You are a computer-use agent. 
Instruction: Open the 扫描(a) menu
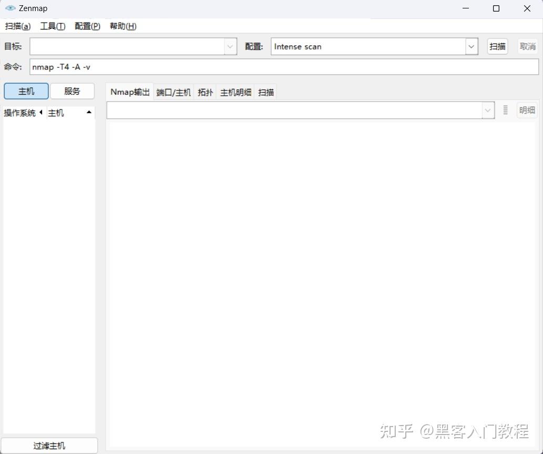point(17,26)
